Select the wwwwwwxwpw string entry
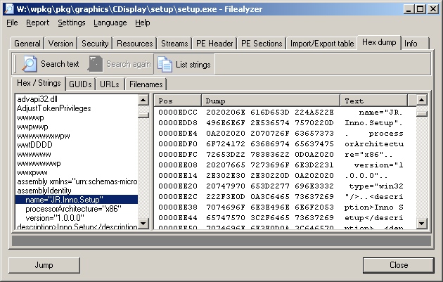Screen dimensions: 443x282 pos(44,136)
